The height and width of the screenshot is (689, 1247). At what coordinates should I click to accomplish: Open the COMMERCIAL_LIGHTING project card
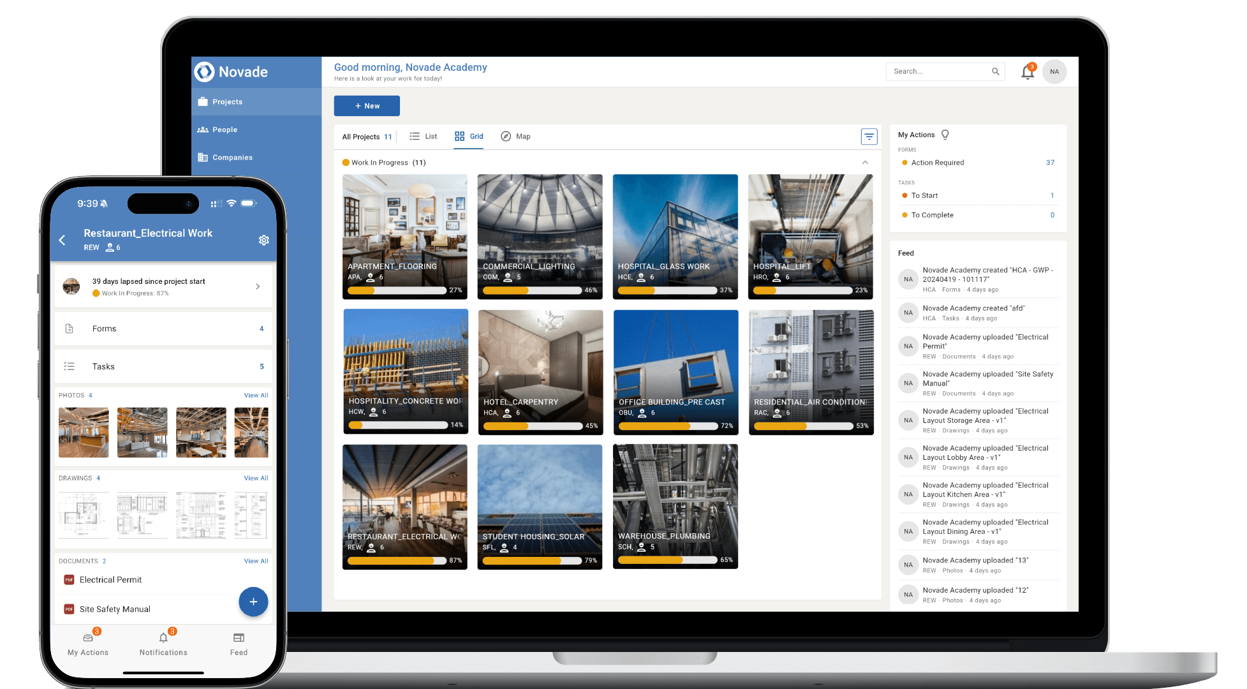click(x=540, y=237)
